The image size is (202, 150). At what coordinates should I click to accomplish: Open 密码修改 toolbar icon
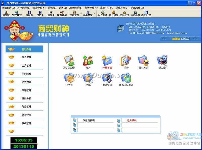click(x=124, y=14)
